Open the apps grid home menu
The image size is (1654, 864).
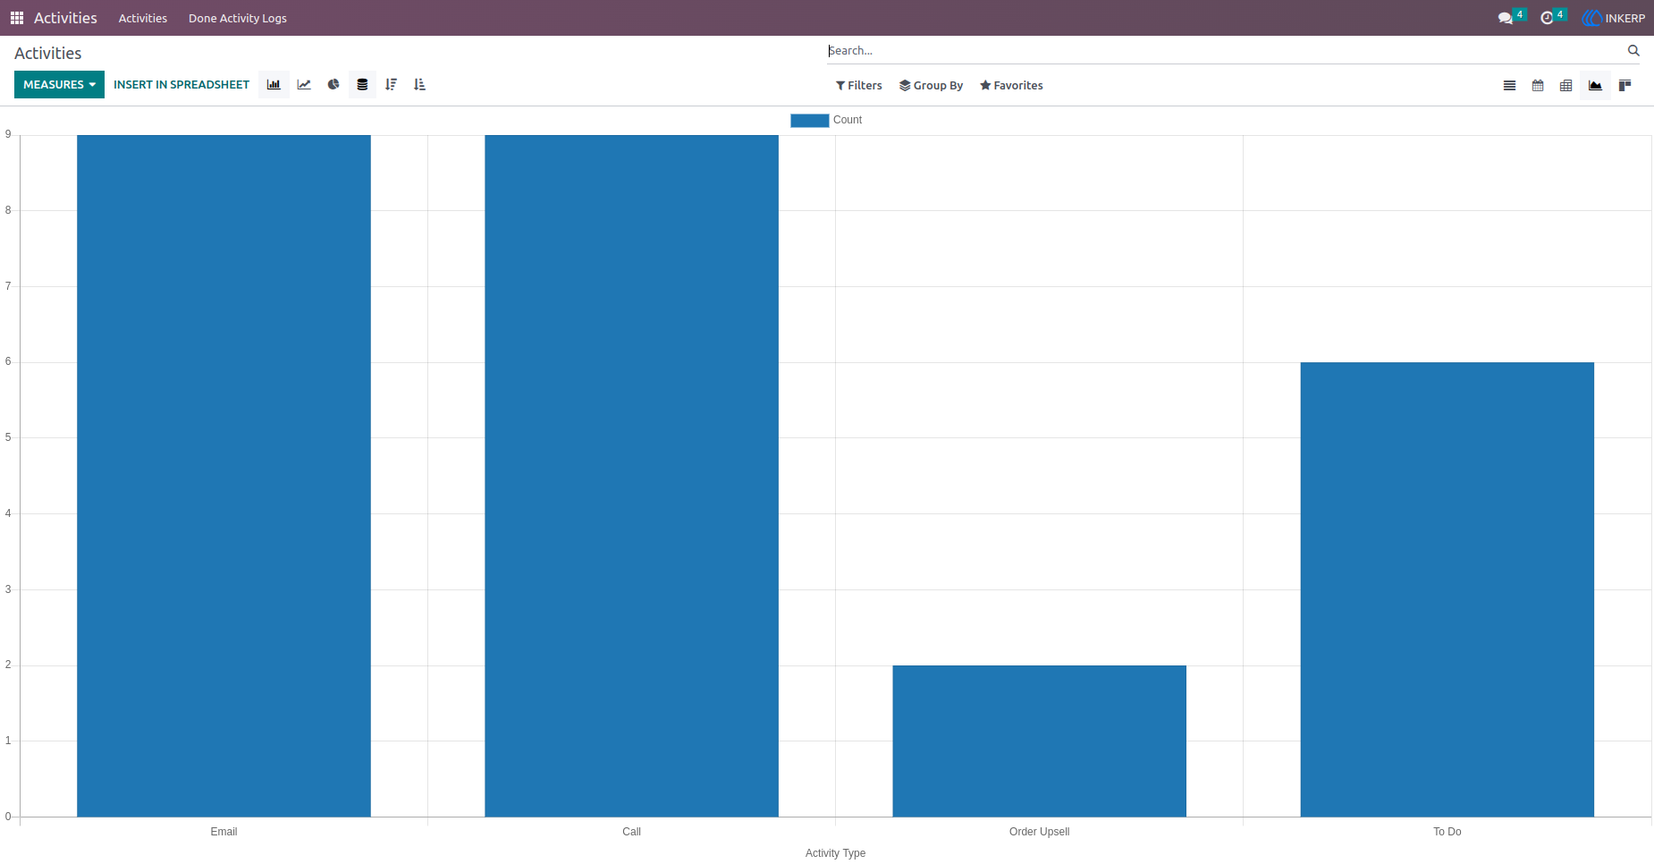point(17,18)
